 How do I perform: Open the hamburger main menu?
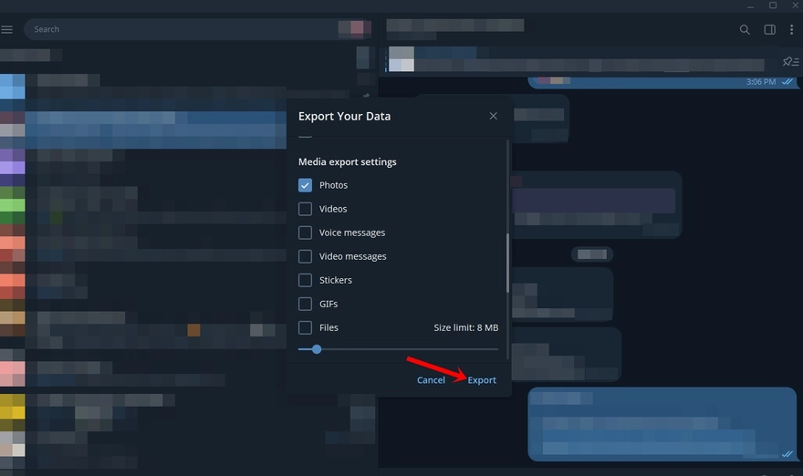point(7,30)
